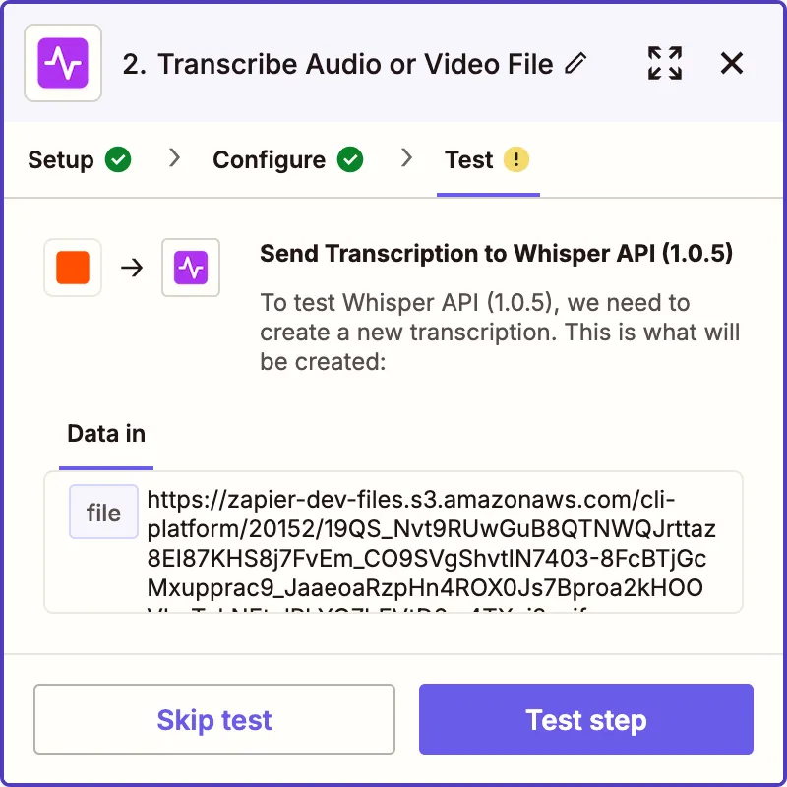Click the green checkmark next to Setup
The image size is (787, 787).
point(119,159)
